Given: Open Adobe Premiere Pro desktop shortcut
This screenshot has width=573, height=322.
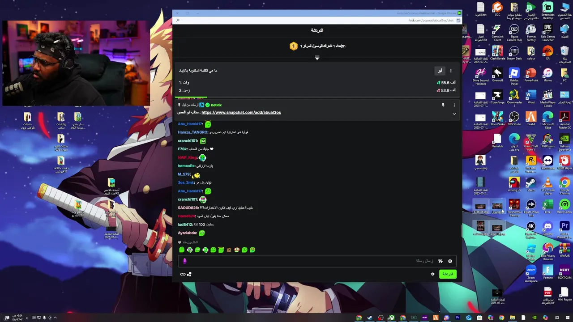Looking at the screenshot, I should [564, 229].
